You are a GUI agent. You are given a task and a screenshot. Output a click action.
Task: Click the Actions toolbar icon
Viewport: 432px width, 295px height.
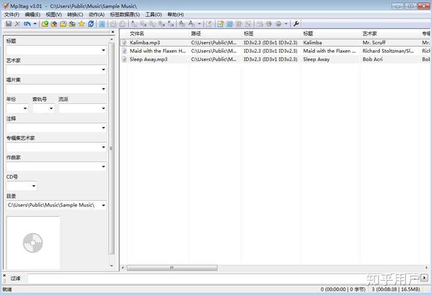[182, 24]
